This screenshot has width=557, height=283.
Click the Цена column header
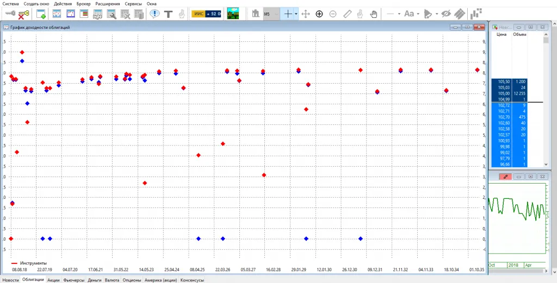coord(502,35)
